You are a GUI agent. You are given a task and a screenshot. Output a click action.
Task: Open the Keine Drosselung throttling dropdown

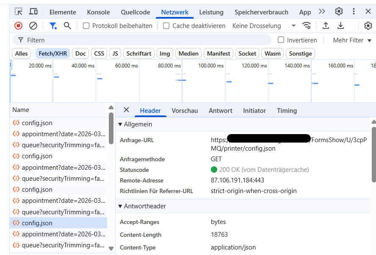(x=264, y=26)
